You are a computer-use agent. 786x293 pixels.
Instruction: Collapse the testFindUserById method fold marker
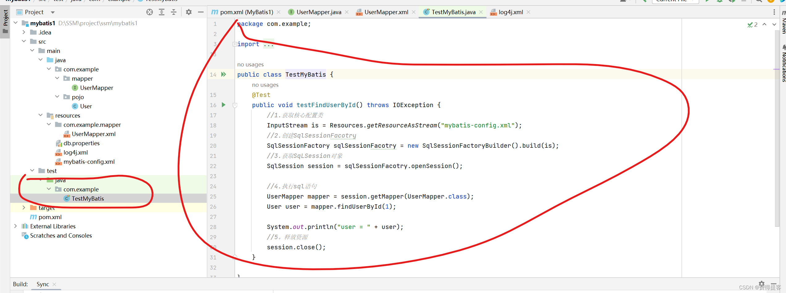[235, 105]
